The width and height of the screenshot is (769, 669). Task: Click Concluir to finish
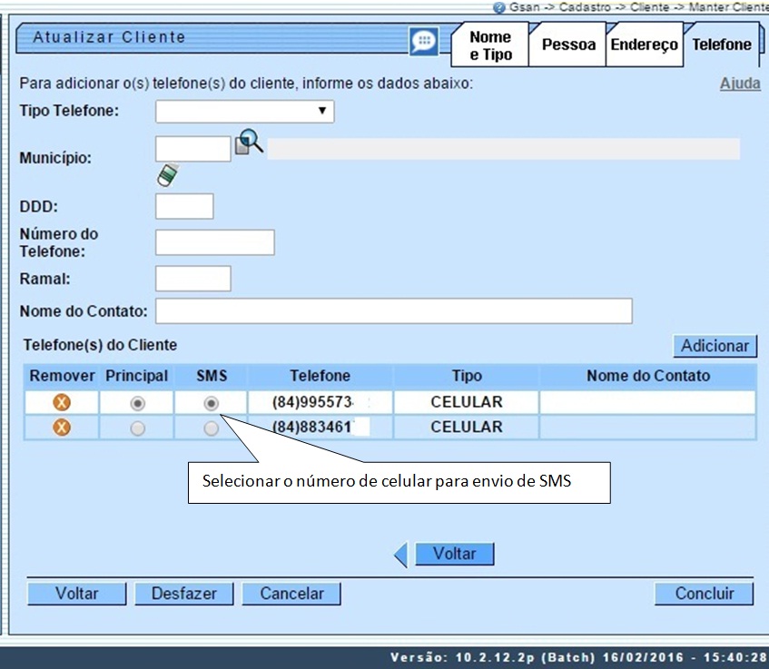[704, 594]
